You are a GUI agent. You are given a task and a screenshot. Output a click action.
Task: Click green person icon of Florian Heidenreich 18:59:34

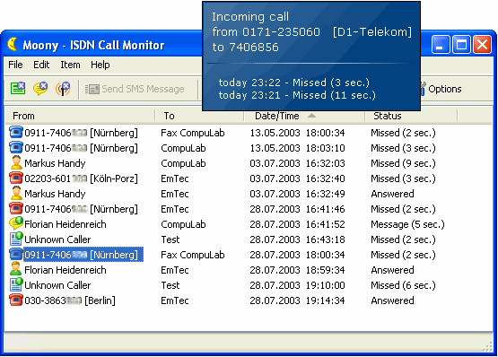(x=16, y=269)
